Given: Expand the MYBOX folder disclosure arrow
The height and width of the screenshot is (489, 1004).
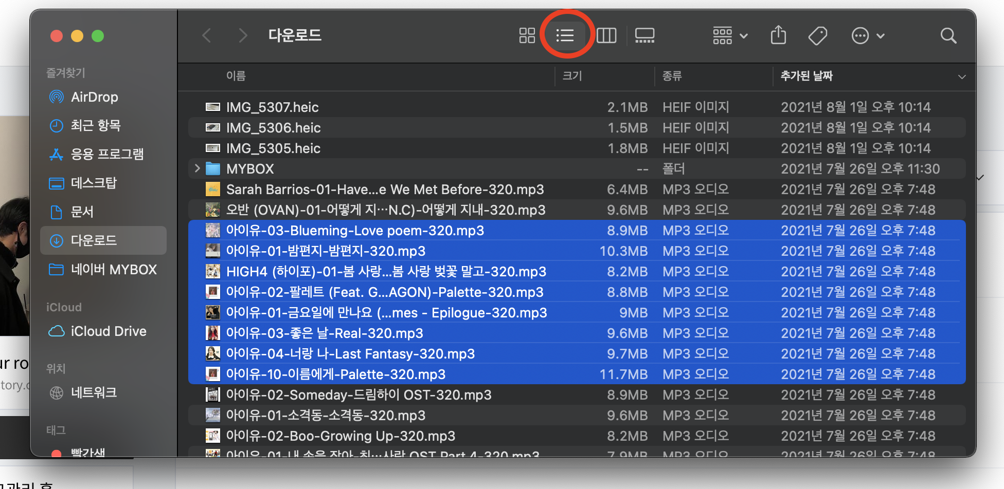Looking at the screenshot, I should tap(197, 168).
